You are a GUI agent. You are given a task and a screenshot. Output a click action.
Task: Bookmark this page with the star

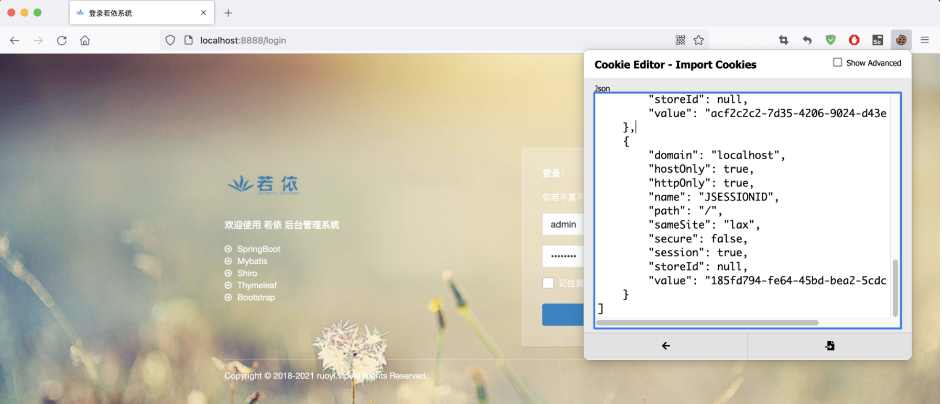coord(698,40)
